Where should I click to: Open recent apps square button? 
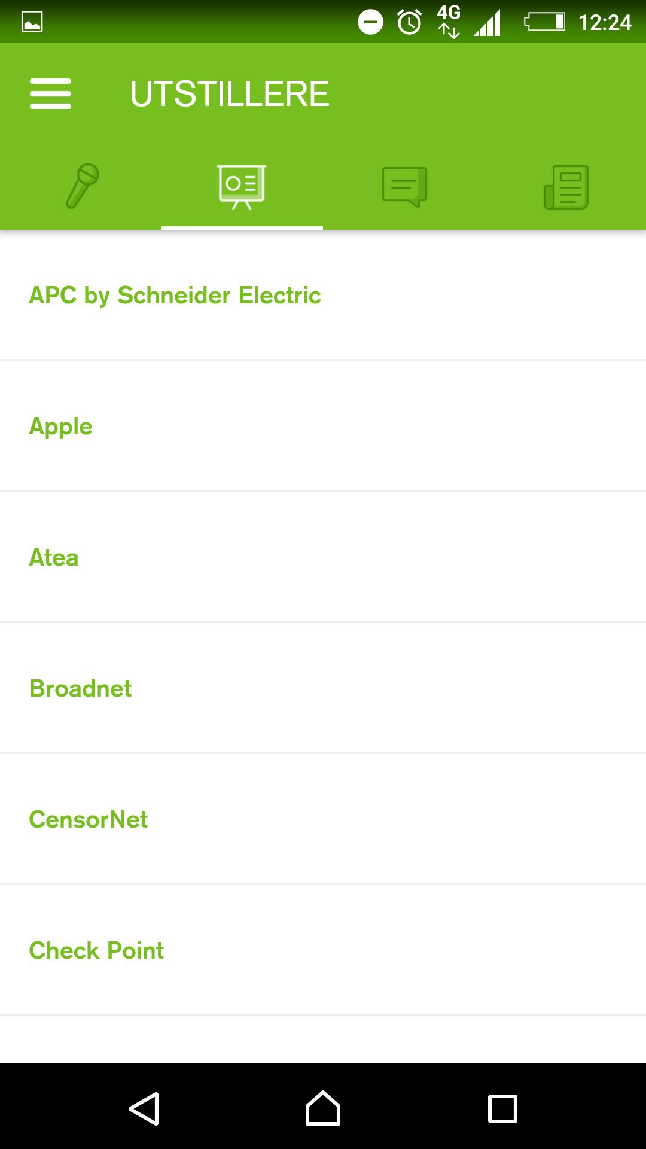point(502,1108)
